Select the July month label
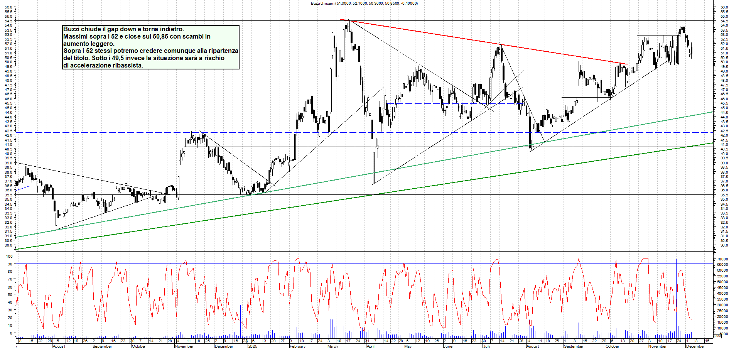This screenshot has width=729, height=348. [x=487, y=346]
